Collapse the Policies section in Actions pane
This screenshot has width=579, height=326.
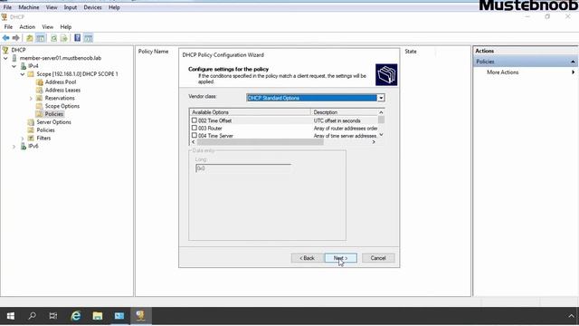[573, 62]
